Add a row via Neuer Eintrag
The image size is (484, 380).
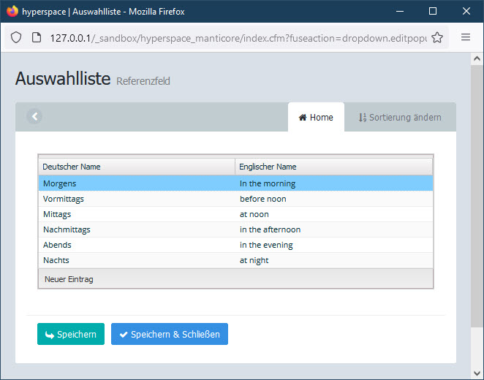(x=69, y=279)
